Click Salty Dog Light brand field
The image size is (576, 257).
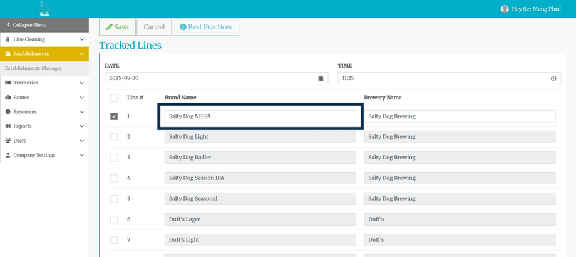click(260, 137)
